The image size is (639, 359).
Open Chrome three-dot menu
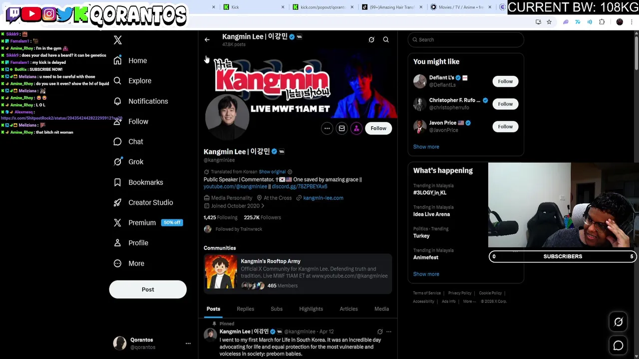click(632, 22)
